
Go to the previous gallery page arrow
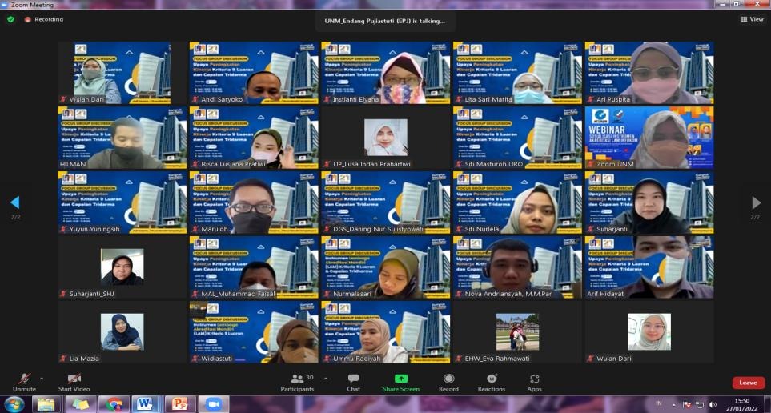pos(14,203)
